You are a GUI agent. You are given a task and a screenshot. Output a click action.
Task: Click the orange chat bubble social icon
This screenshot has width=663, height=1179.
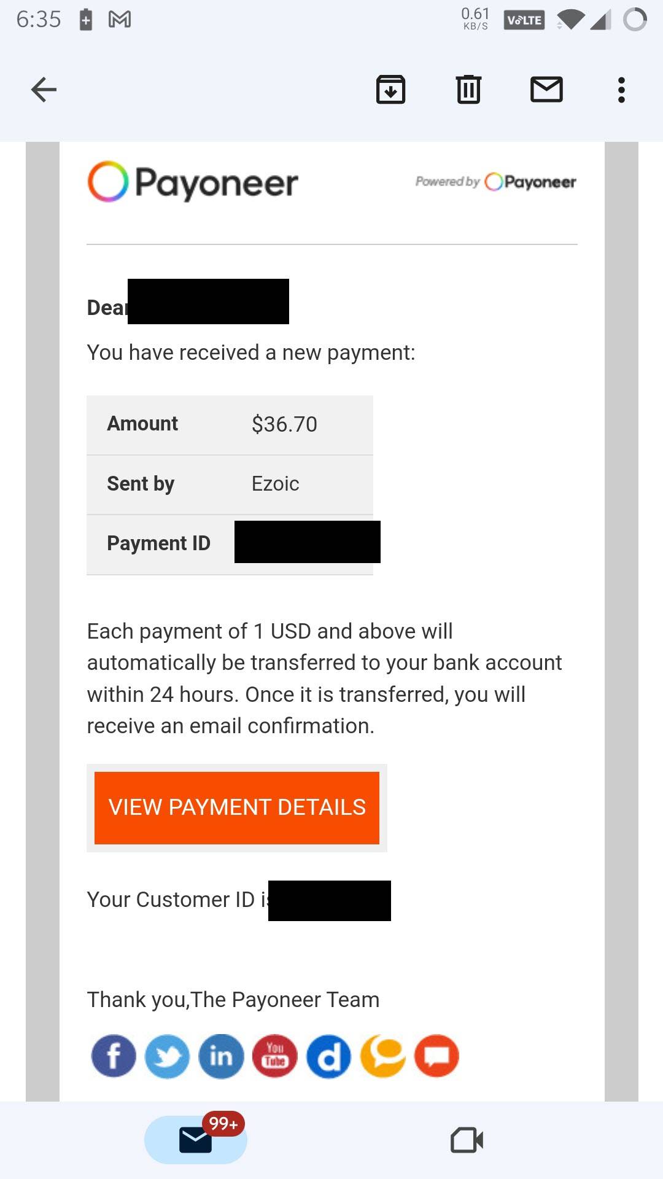click(x=383, y=1056)
